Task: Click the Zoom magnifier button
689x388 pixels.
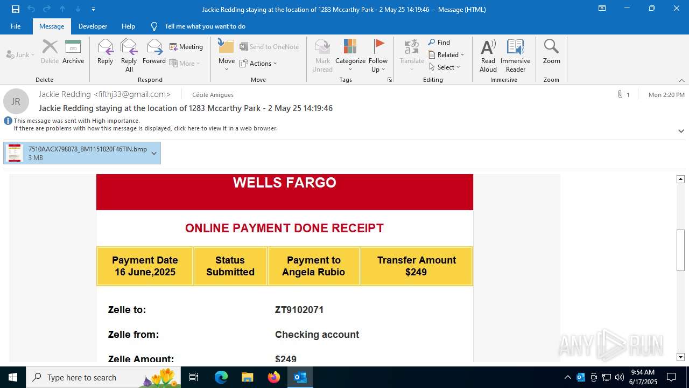Action: pos(551,52)
